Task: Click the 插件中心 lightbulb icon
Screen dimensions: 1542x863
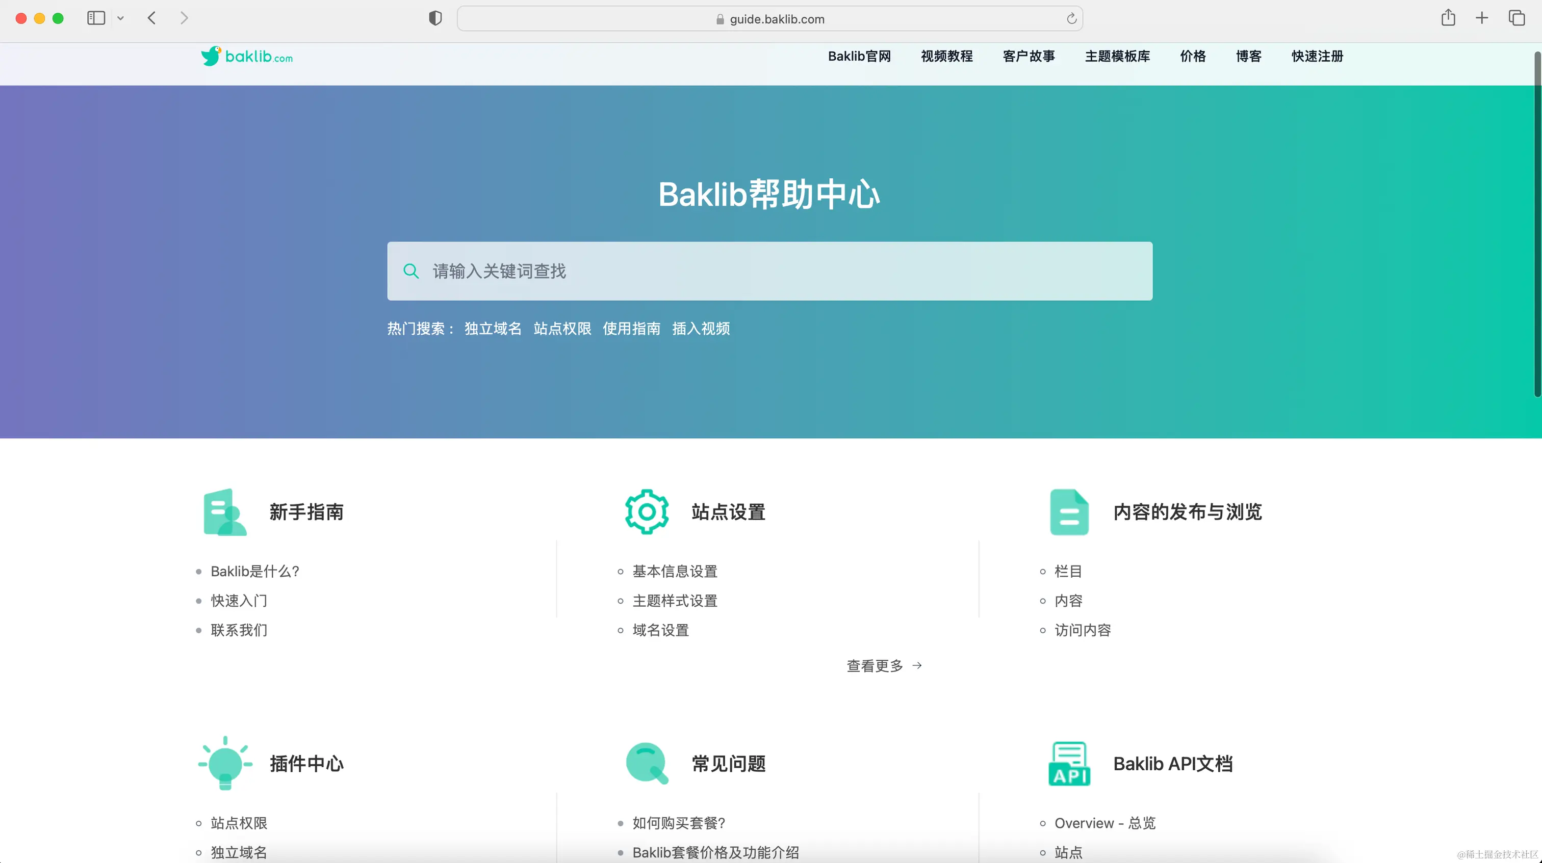Action: point(225,763)
